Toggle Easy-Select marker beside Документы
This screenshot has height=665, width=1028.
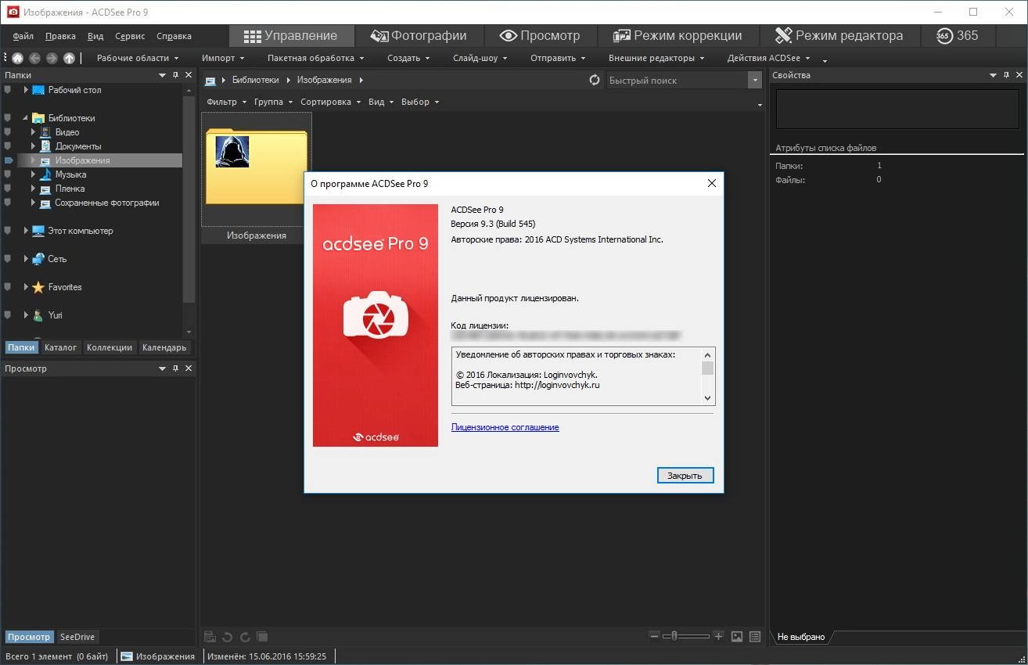[8, 146]
